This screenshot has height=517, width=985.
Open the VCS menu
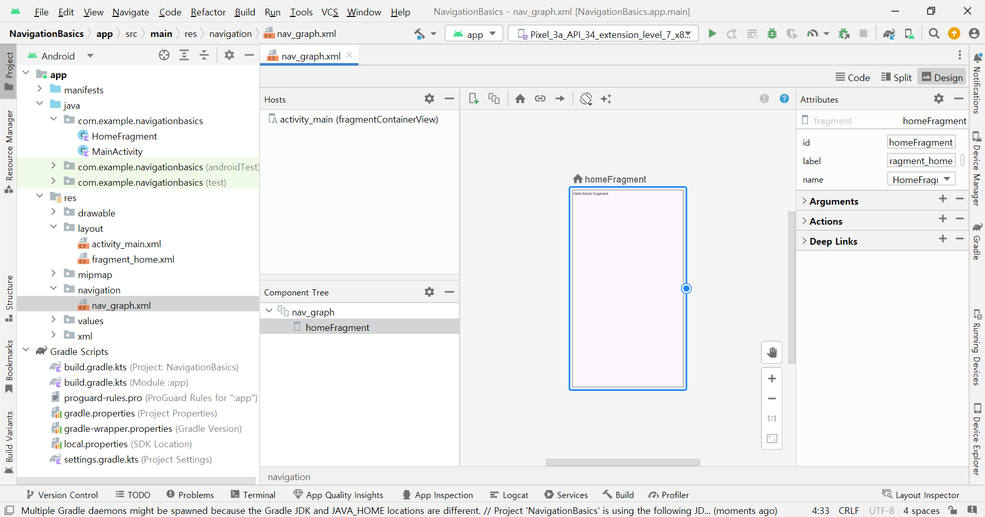pos(329,12)
